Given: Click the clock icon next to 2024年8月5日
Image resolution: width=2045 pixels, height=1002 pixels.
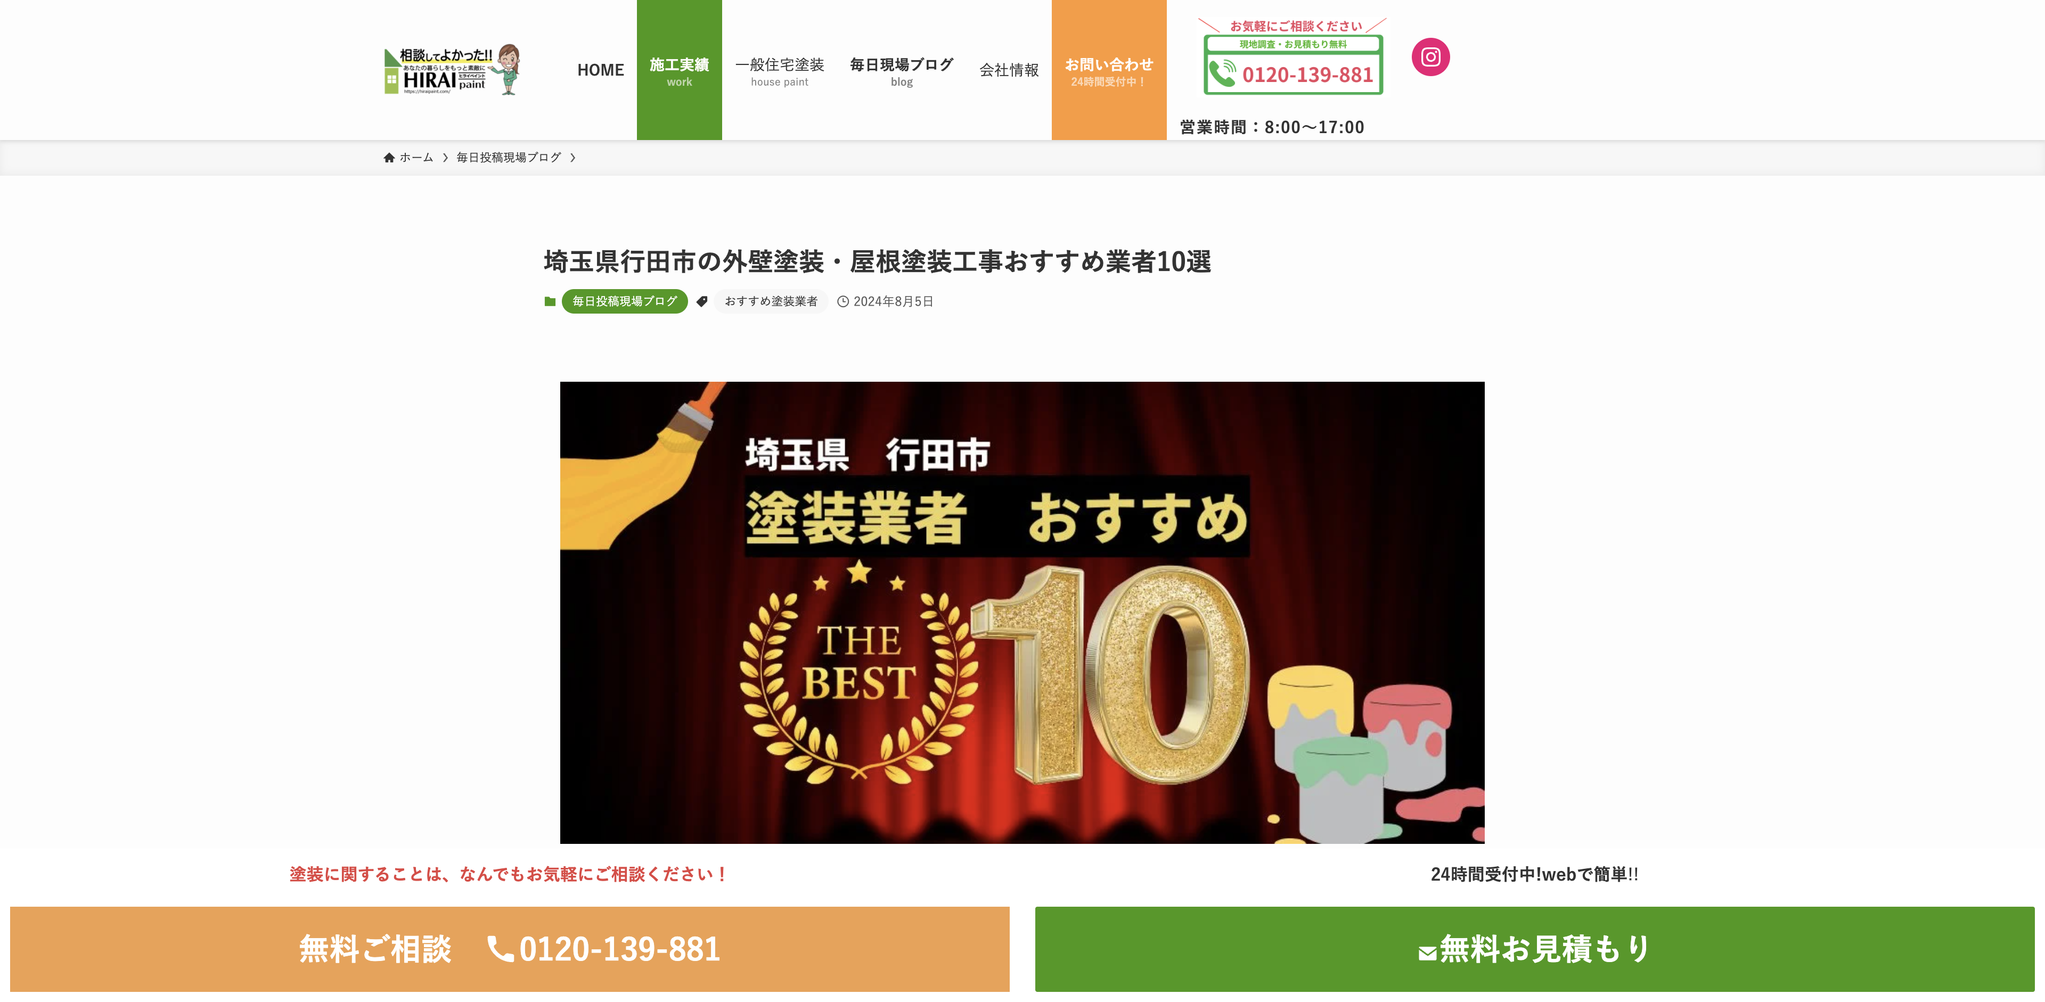Looking at the screenshot, I should click(x=843, y=301).
